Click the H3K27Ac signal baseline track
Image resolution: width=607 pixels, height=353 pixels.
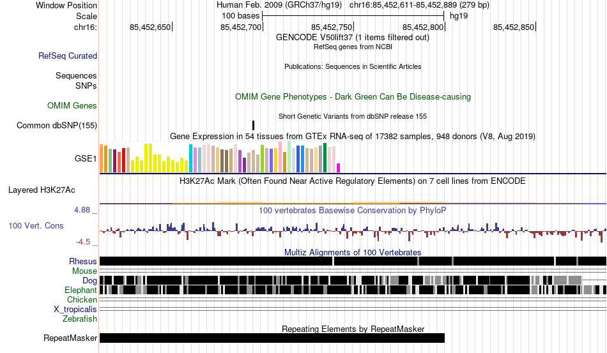[353, 202]
